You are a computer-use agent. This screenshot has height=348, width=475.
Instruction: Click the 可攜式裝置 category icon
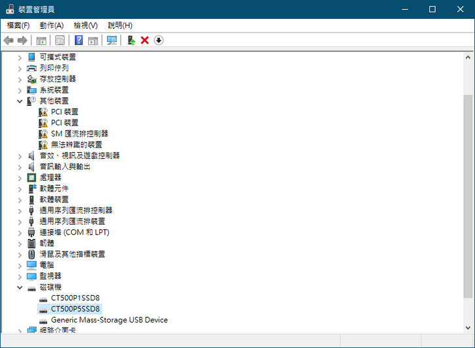[31, 57]
